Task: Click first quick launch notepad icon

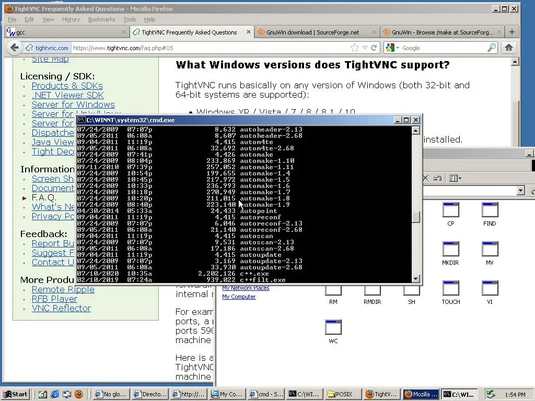Action: (43, 394)
